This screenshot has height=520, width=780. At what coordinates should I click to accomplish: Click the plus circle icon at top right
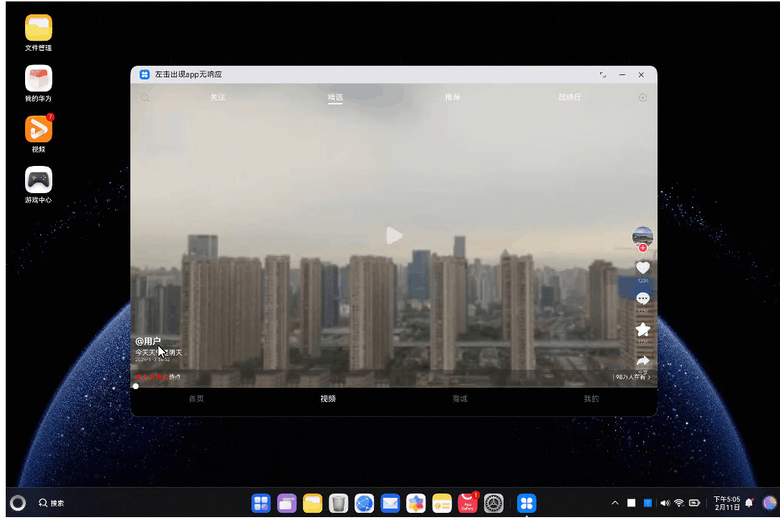pyautogui.click(x=642, y=97)
